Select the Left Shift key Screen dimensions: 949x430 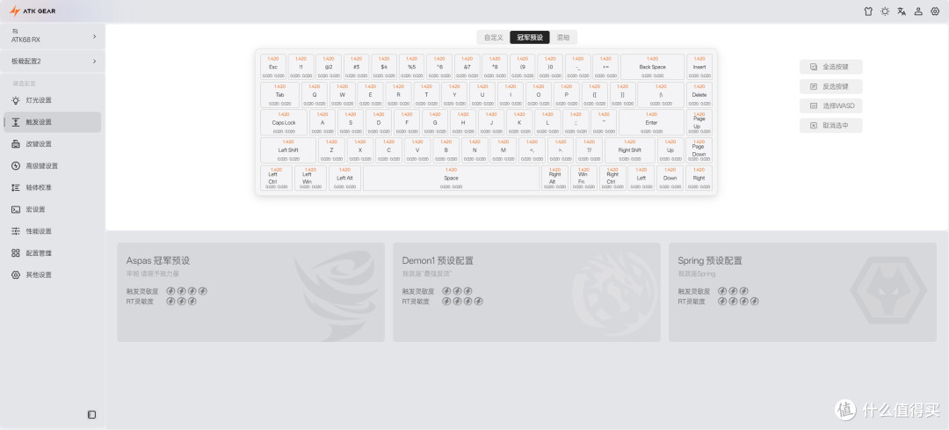tap(288, 150)
